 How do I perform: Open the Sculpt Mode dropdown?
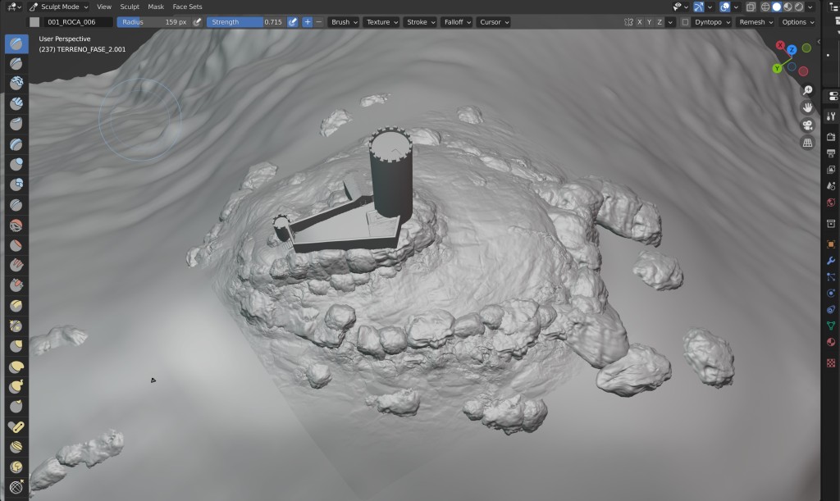click(59, 7)
